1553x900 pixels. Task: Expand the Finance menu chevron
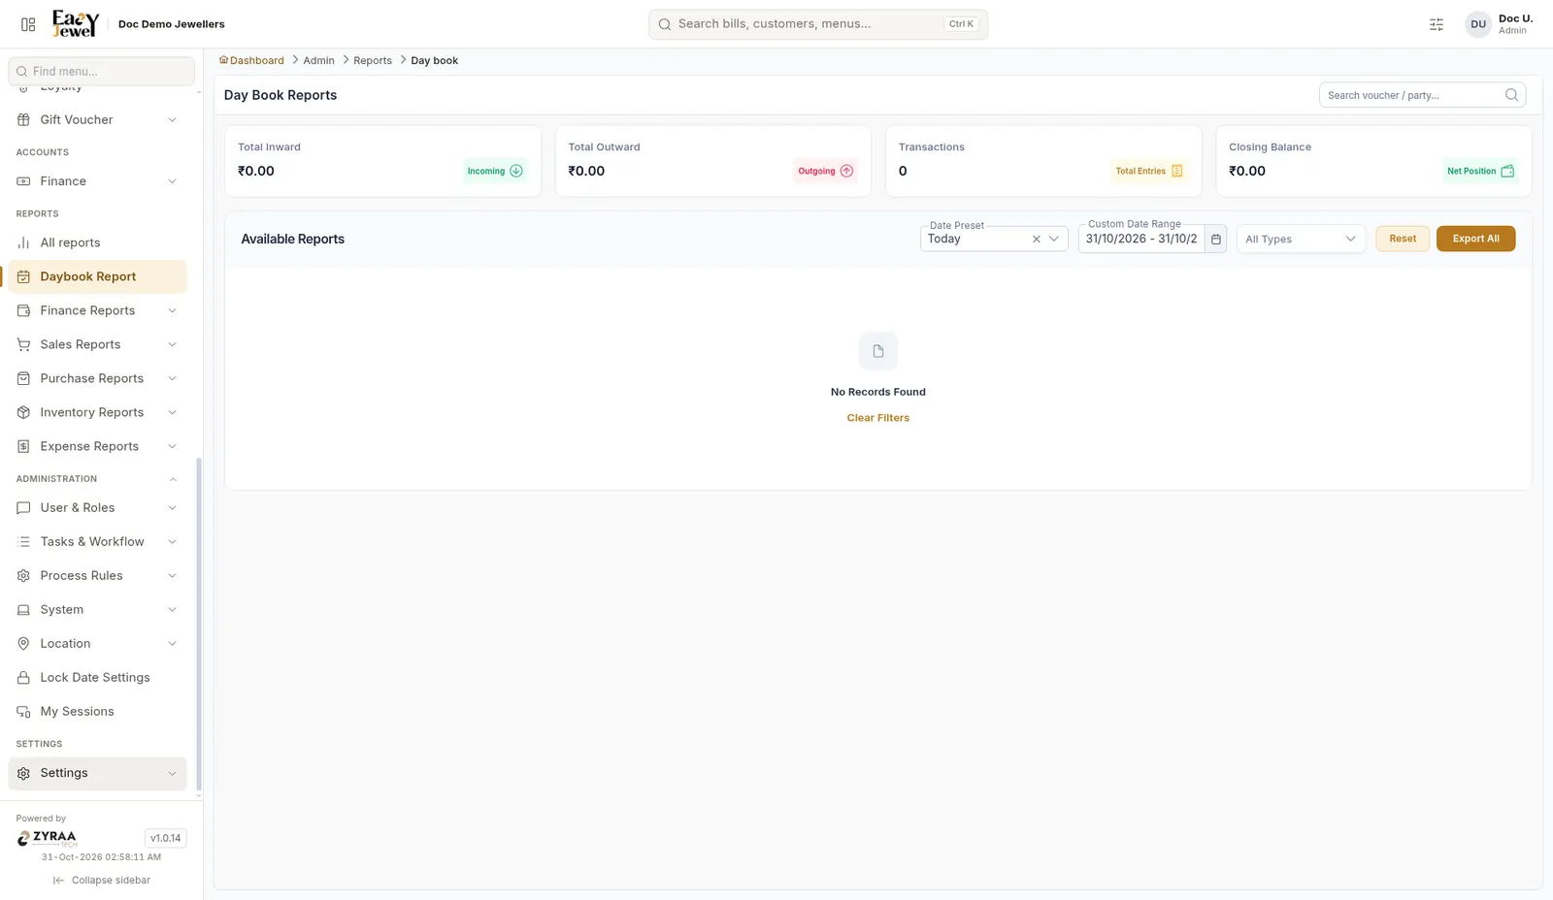coord(172,181)
